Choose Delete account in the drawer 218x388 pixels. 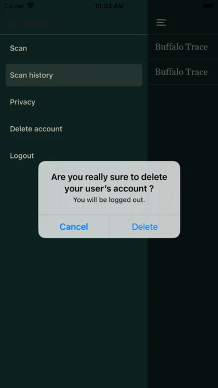[x=74, y=128]
